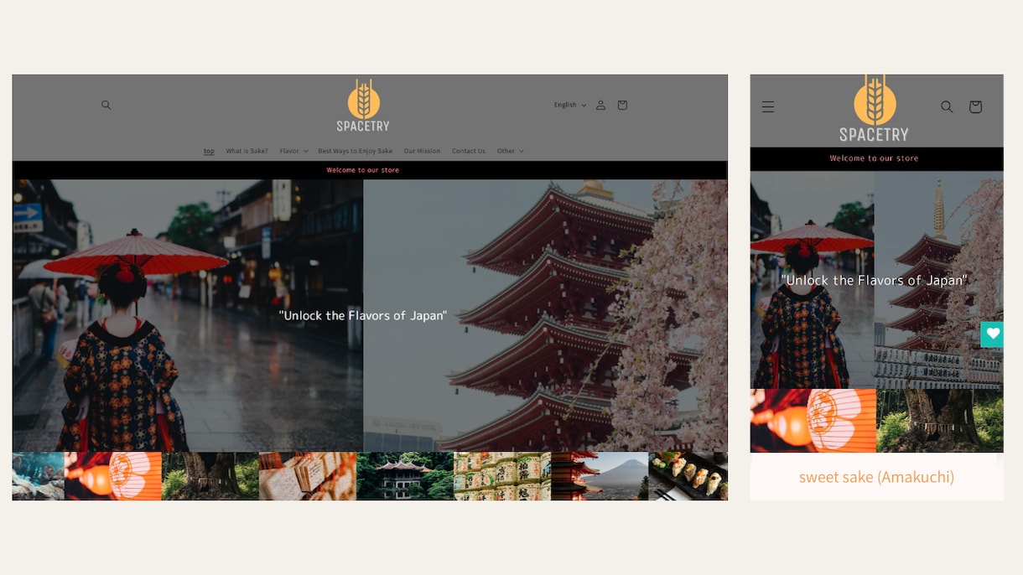Open the cart icon in the mobile view

click(x=975, y=106)
